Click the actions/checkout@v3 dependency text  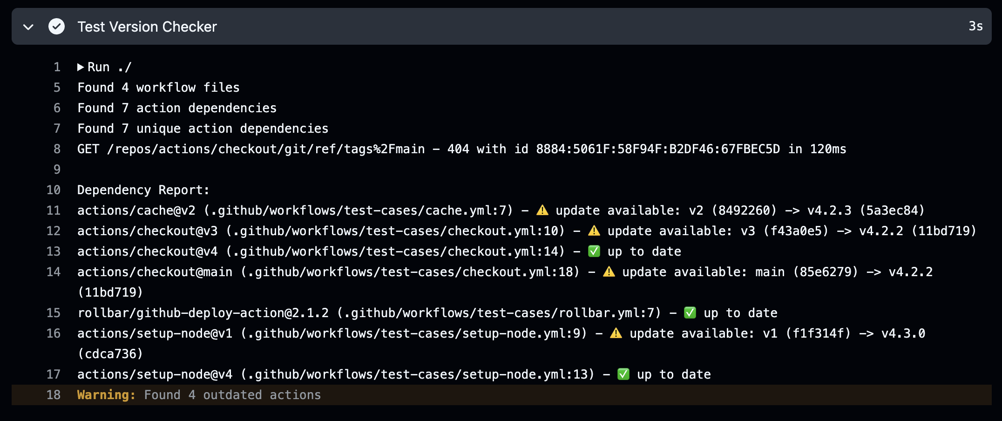click(148, 231)
